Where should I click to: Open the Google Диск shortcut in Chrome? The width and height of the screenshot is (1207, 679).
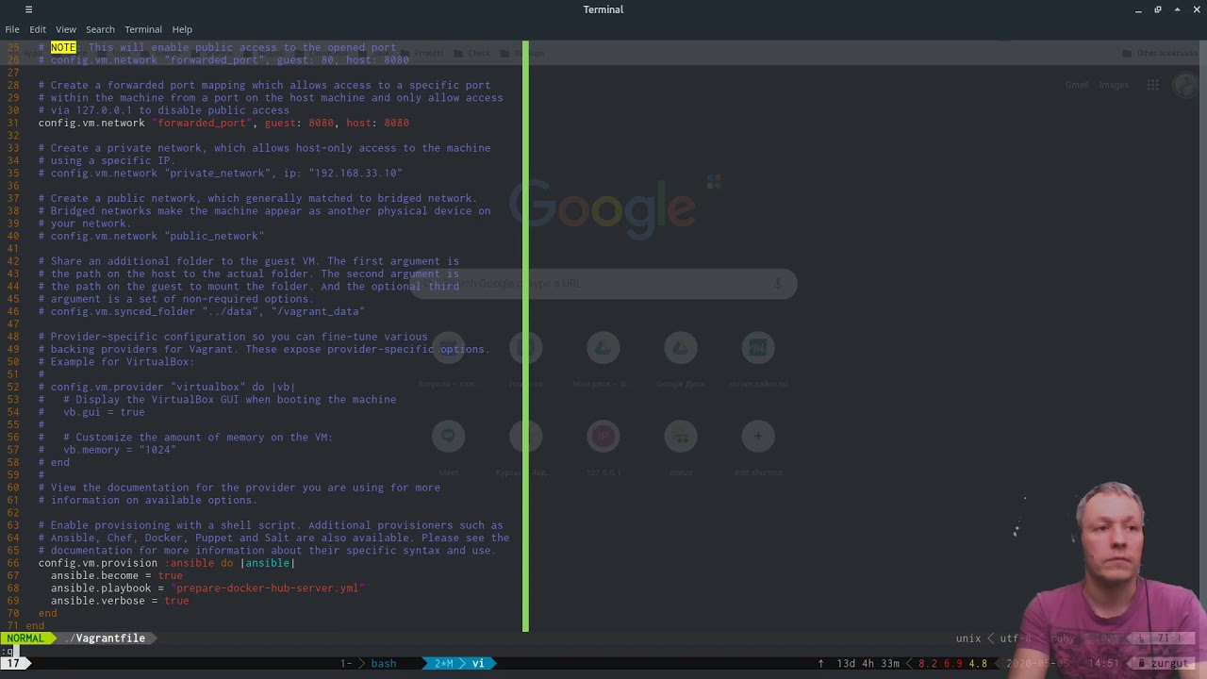click(681, 358)
